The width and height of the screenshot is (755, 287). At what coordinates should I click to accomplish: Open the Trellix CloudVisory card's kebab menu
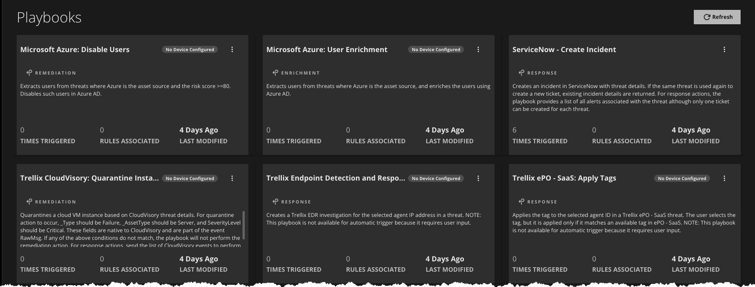[x=232, y=178]
